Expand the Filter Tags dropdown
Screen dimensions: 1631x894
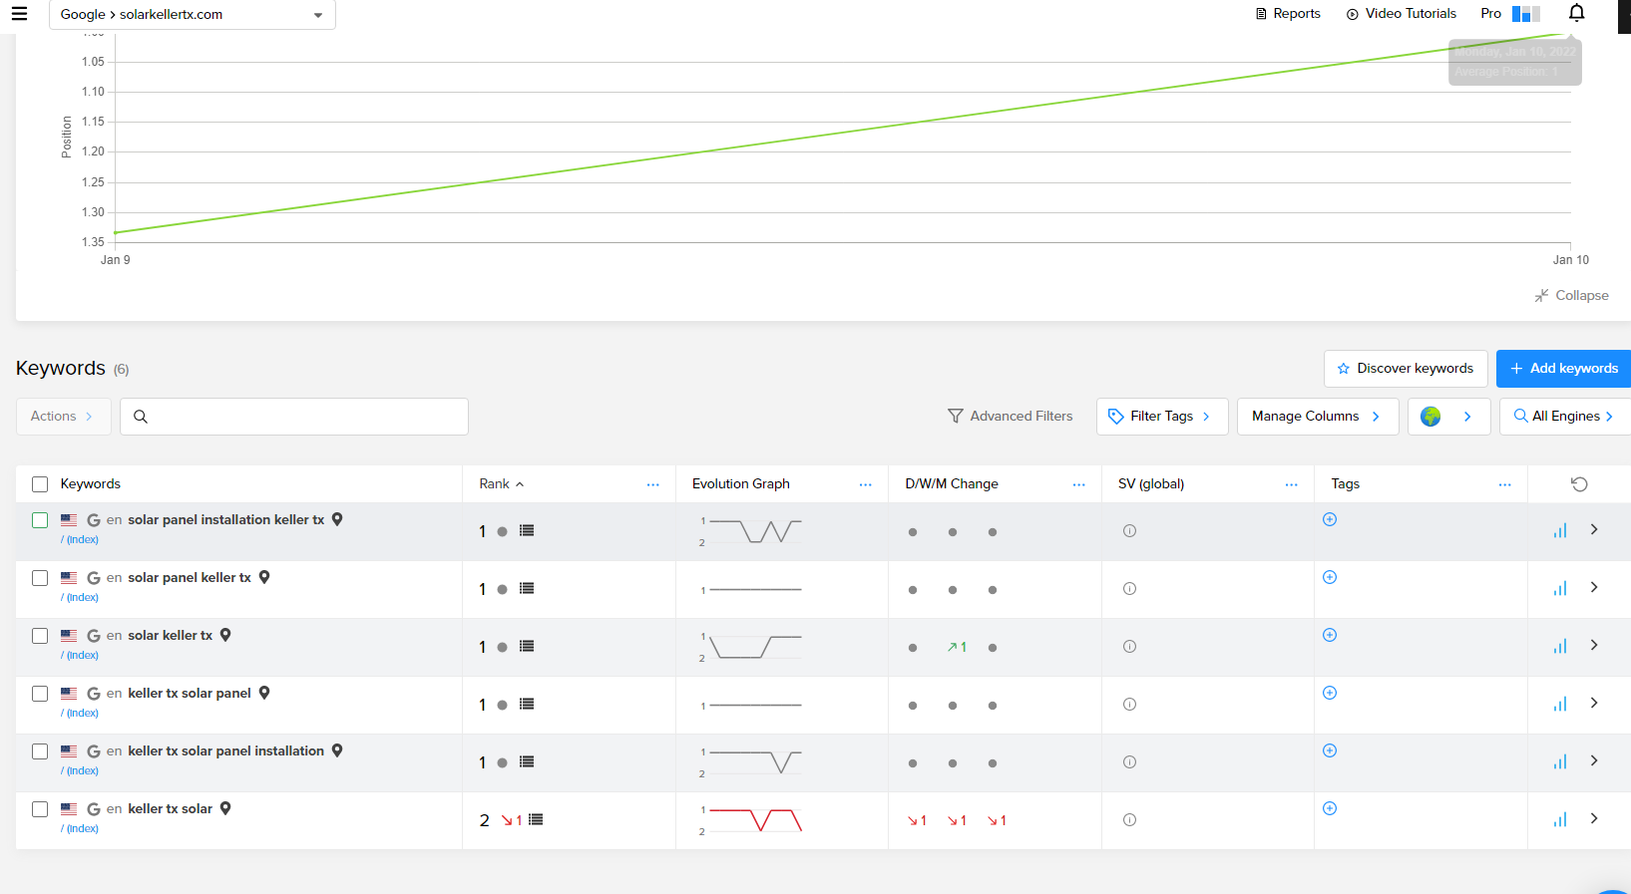click(x=1162, y=417)
